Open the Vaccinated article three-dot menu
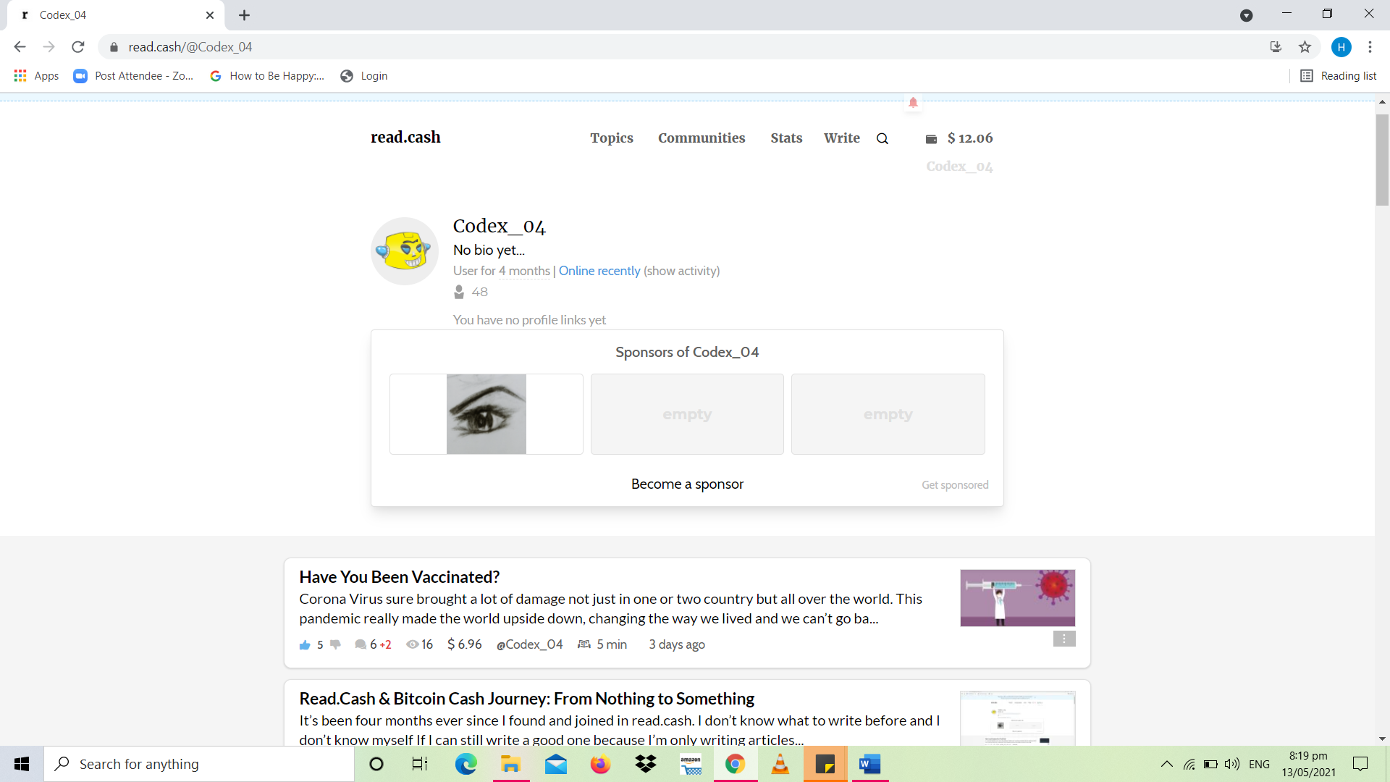Screen dimensions: 1390x782 1063,639
